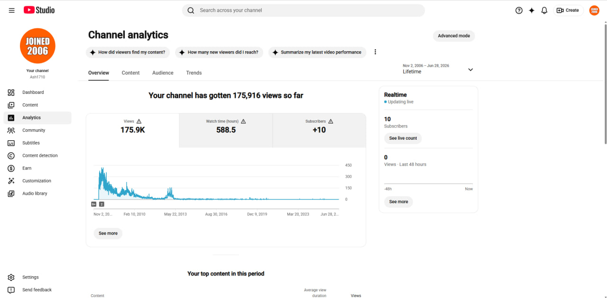The height and width of the screenshot is (298, 607).
Task: Click the account avatar in top right
Action: pos(594,10)
